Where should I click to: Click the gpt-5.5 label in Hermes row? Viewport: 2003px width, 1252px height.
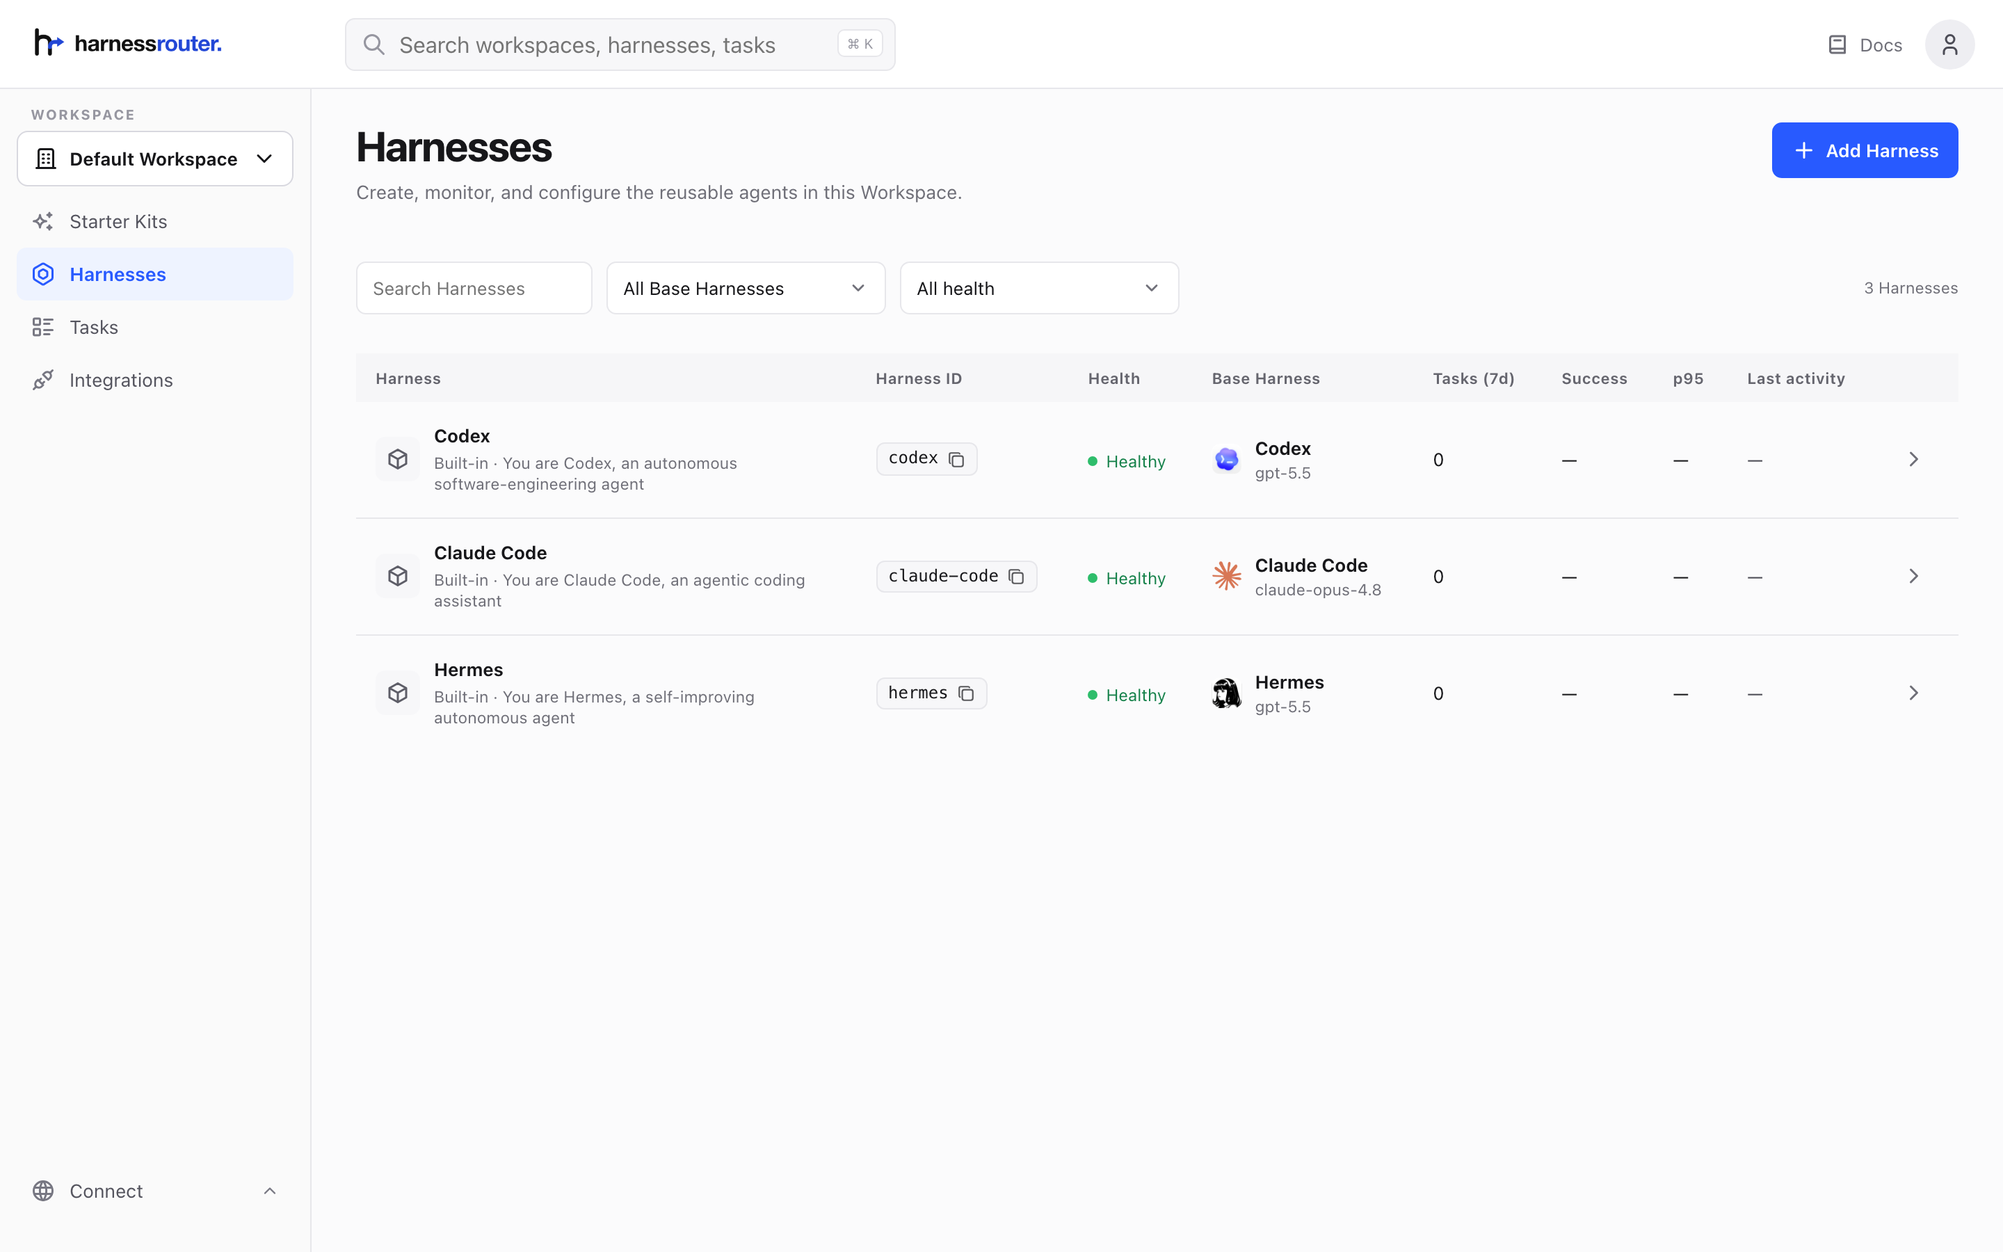coord(1283,706)
